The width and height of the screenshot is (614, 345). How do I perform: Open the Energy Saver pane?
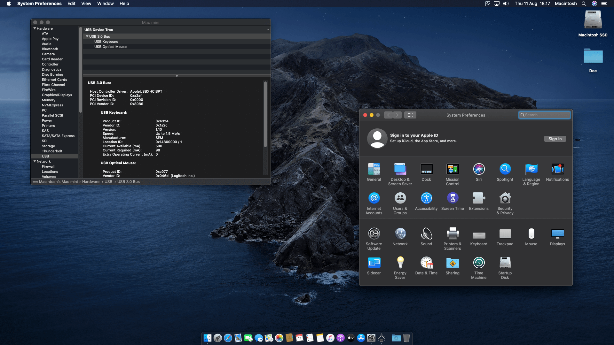[x=400, y=263]
